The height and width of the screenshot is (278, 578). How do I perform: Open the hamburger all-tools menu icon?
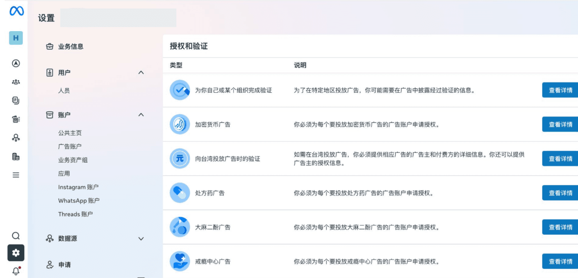coord(16,175)
